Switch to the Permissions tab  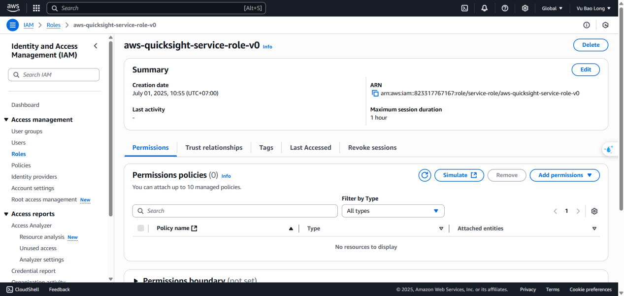pyautogui.click(x=151, y=147)
